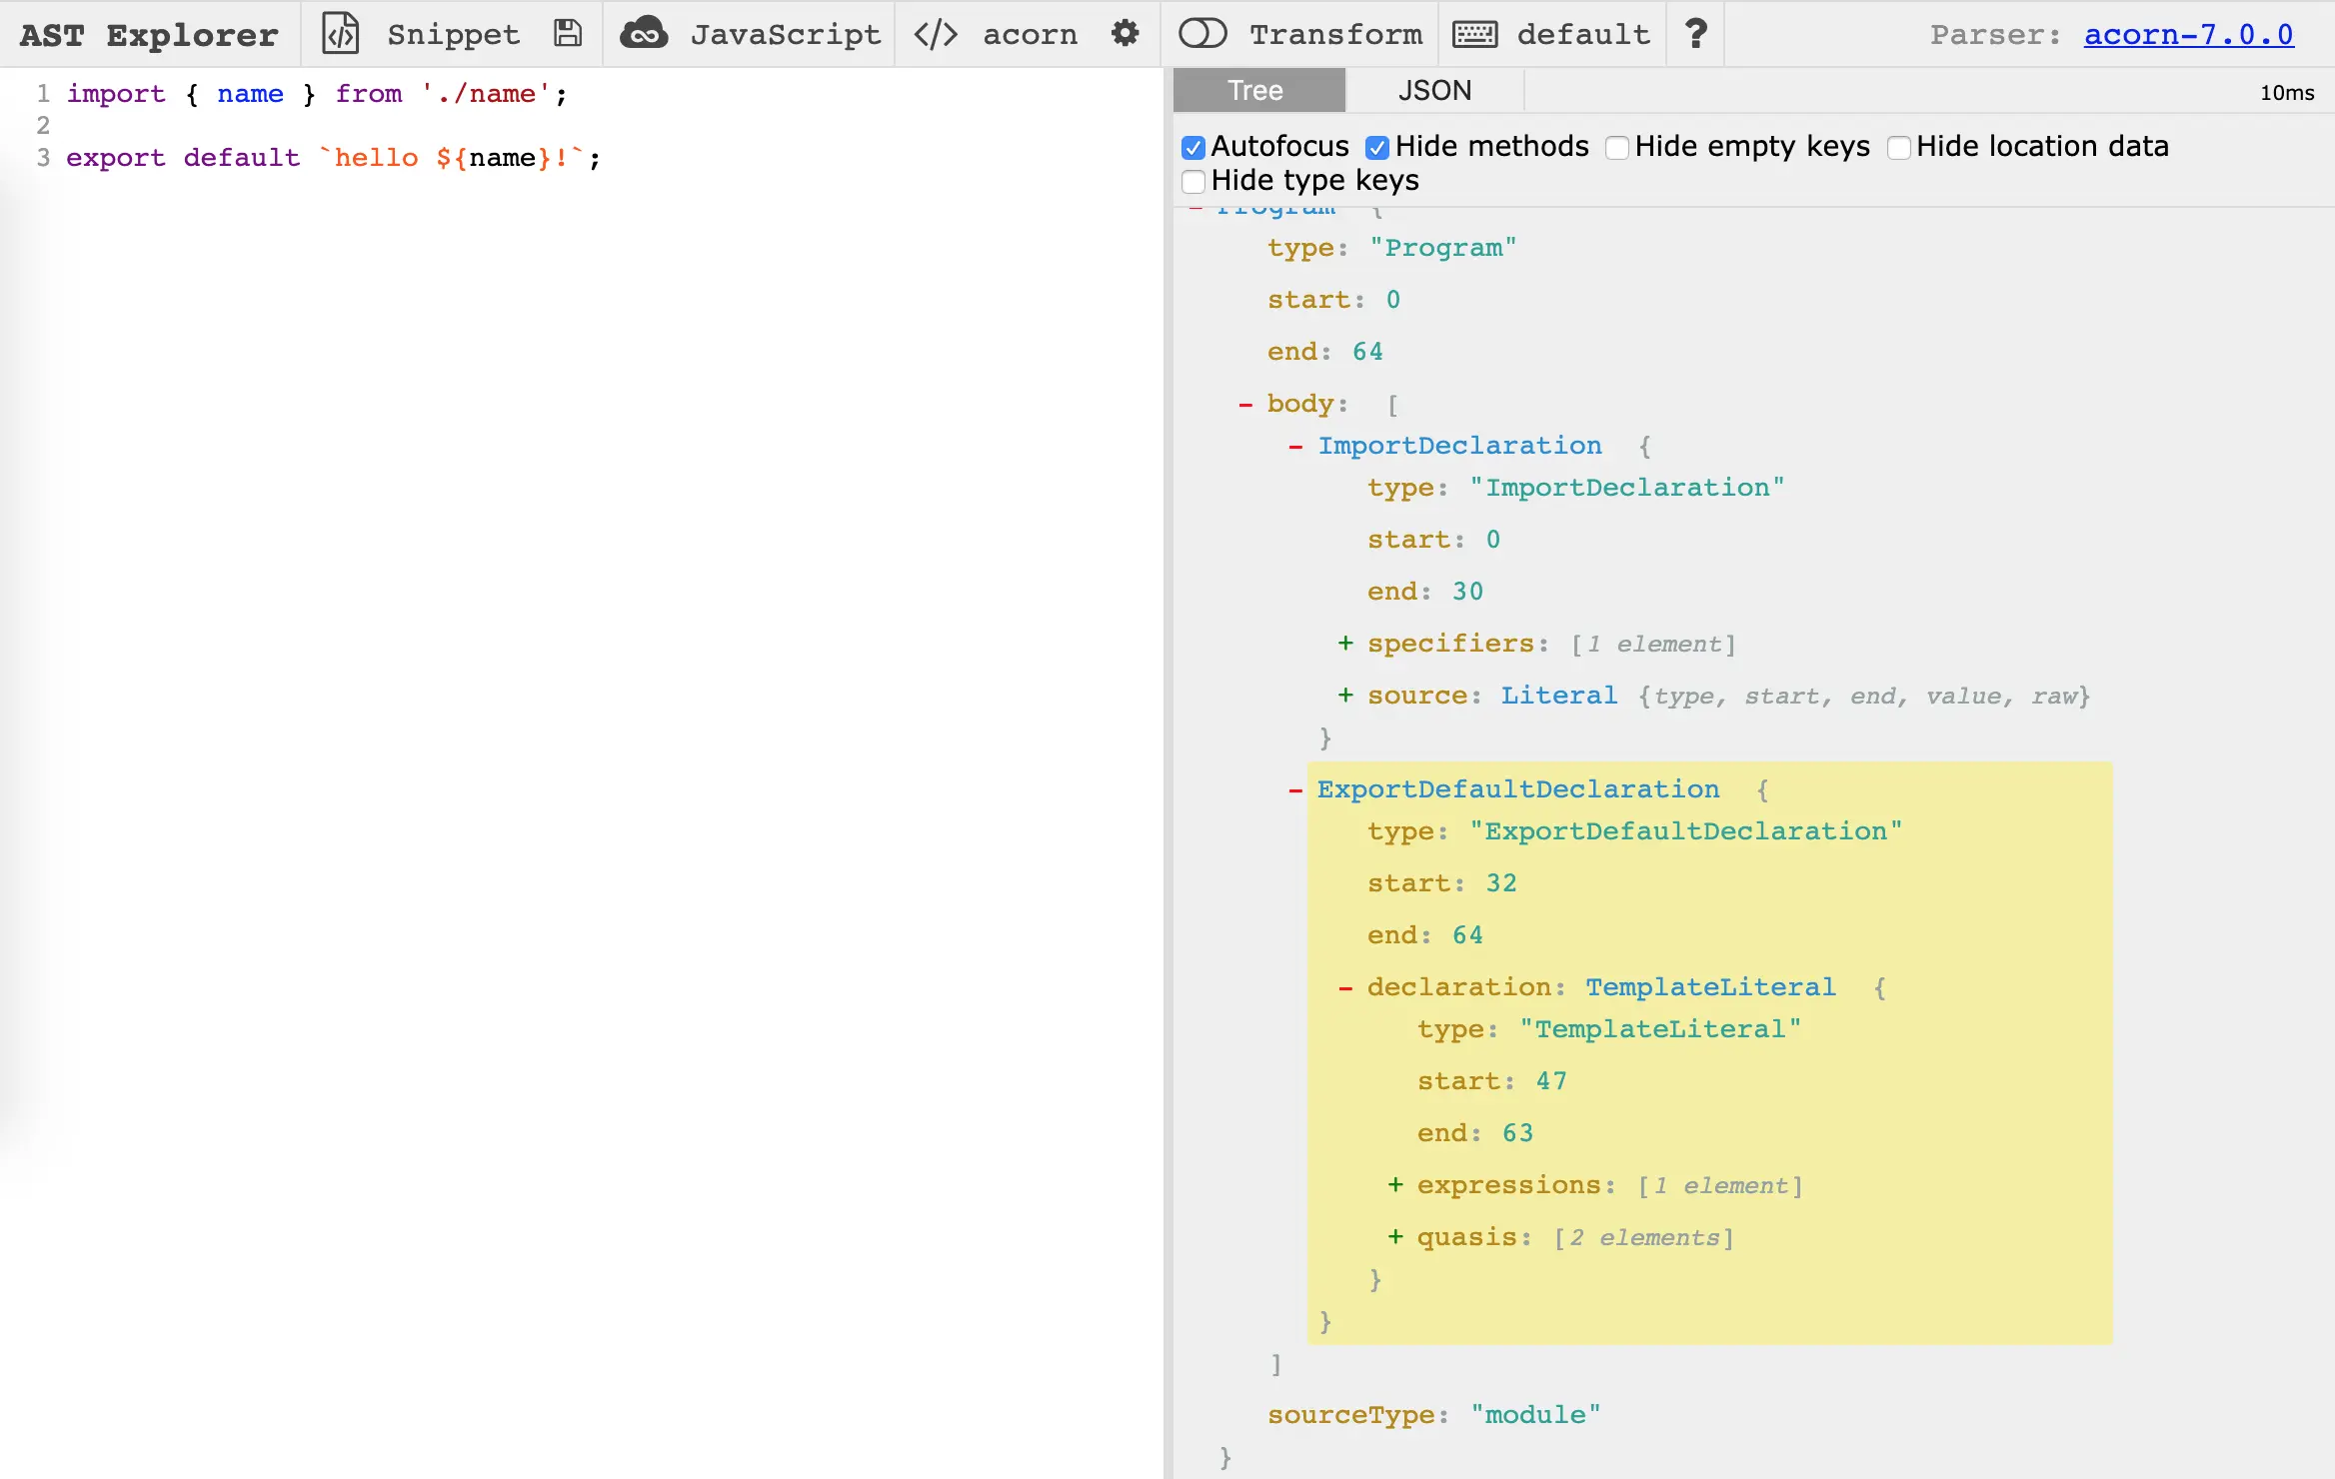Select the Tree tab
The image size is (2335, 1479).
[x=1255, y=91]
